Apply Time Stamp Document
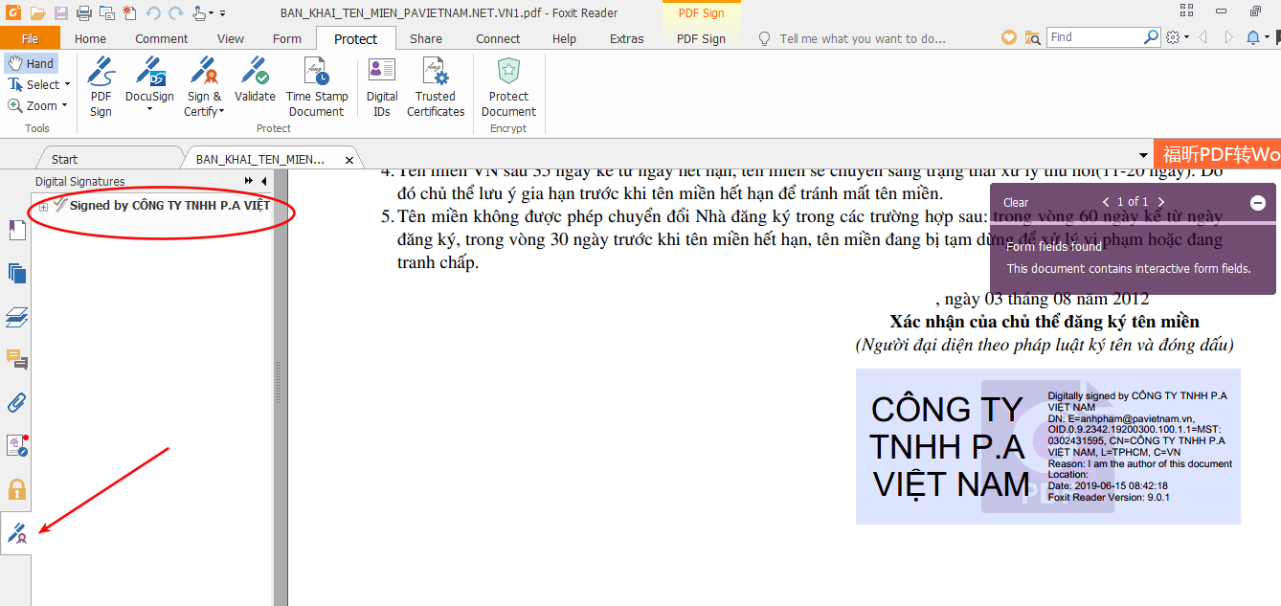Viewport: 1281px width, 606px height. point(317,86)
